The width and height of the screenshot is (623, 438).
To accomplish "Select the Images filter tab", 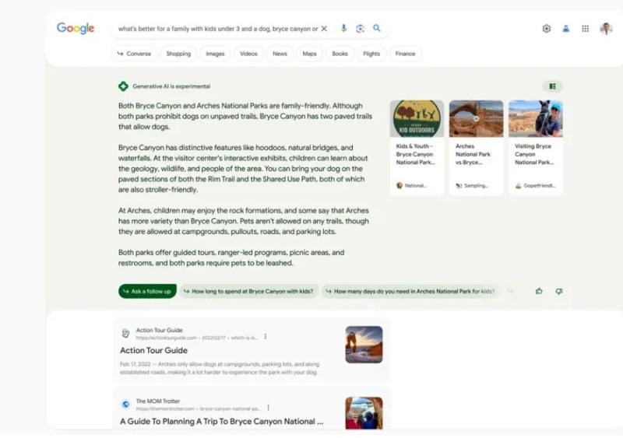I will [x=215, y=54].
